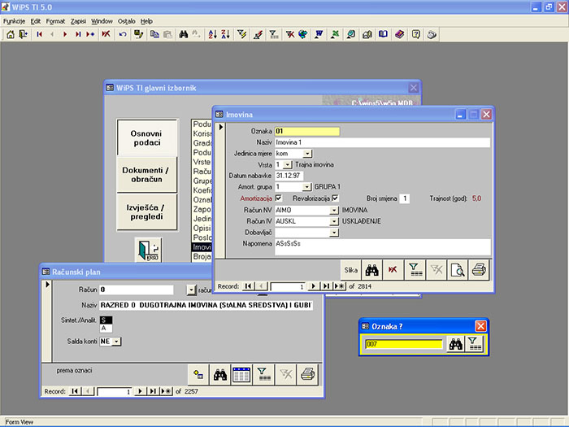Toggle the Revalorizacija checkbox

point(335,198)
